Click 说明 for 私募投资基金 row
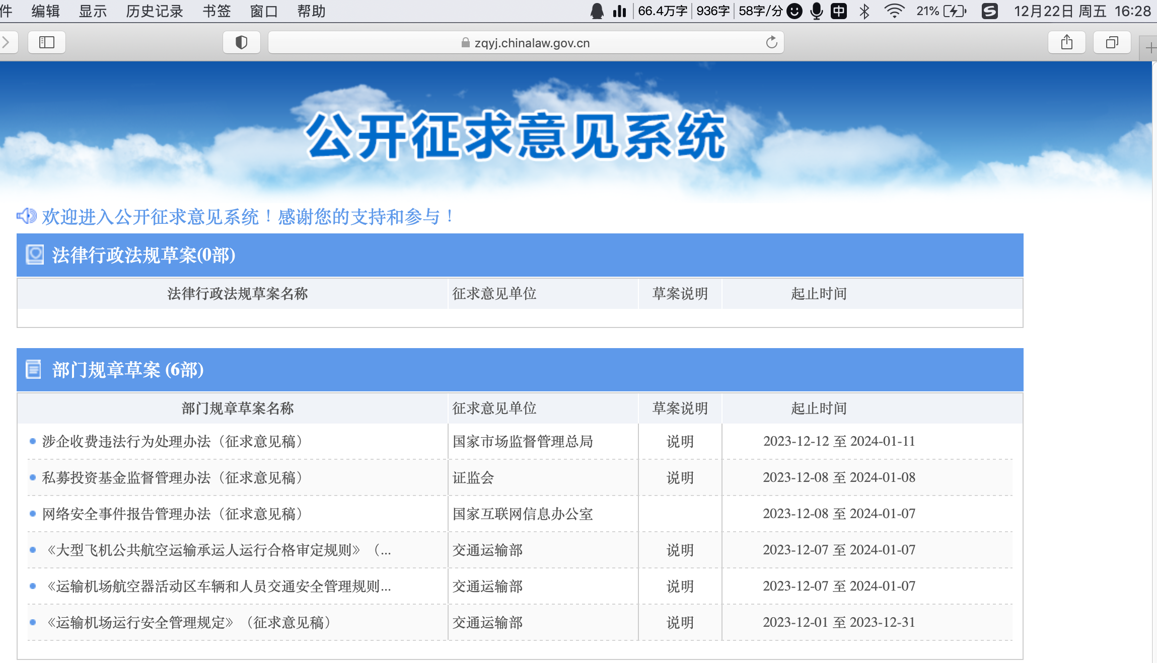 click(680, 477)
